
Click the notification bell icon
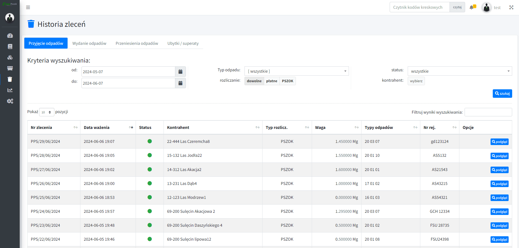click(472, 7)
